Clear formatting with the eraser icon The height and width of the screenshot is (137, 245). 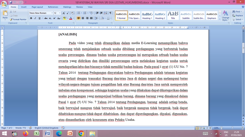72,13
